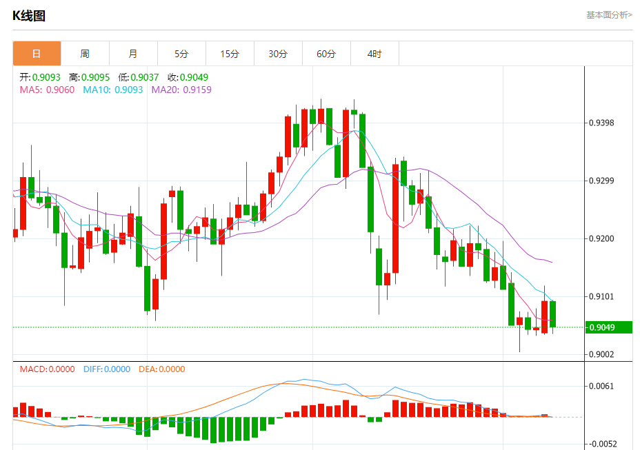
Task: Click the 开:0.9093 open value
Action: pyautogui.click(x=40, y=77)
